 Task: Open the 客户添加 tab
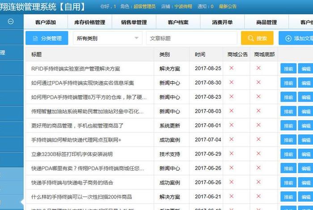pyautogui.click(x=46, y=22)
